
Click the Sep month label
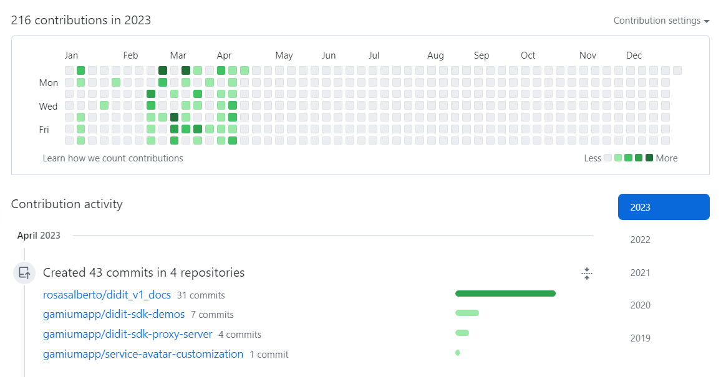(482, 55)
